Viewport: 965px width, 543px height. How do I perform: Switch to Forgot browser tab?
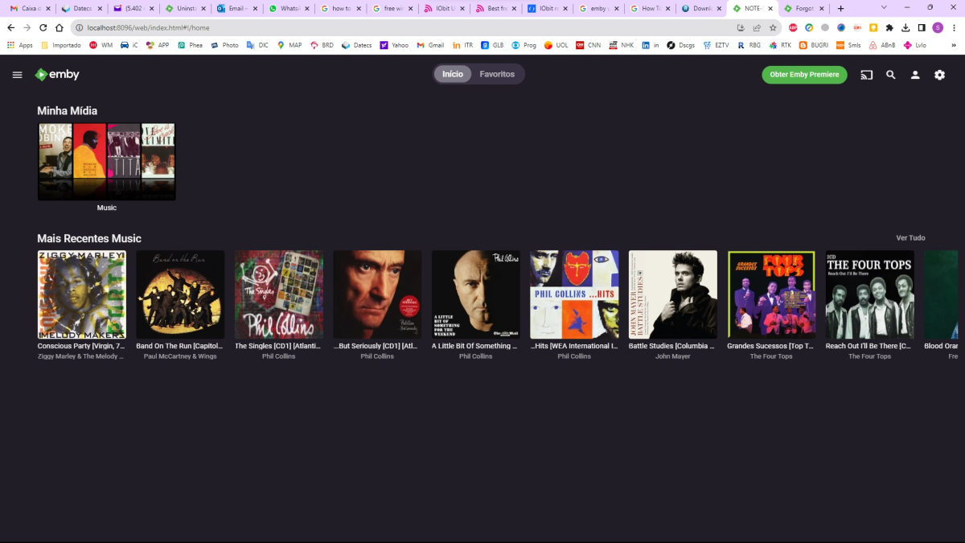[805, 8]
